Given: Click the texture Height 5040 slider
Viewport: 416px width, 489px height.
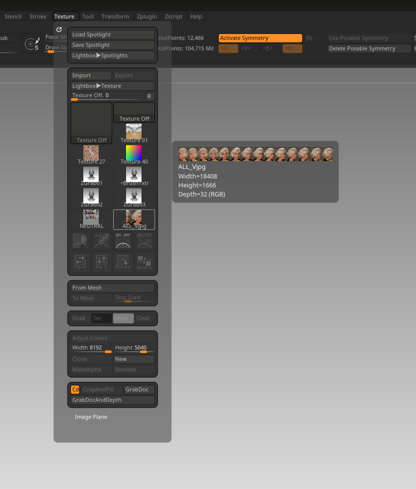Looking at the screenshot, I should point(134,349).
